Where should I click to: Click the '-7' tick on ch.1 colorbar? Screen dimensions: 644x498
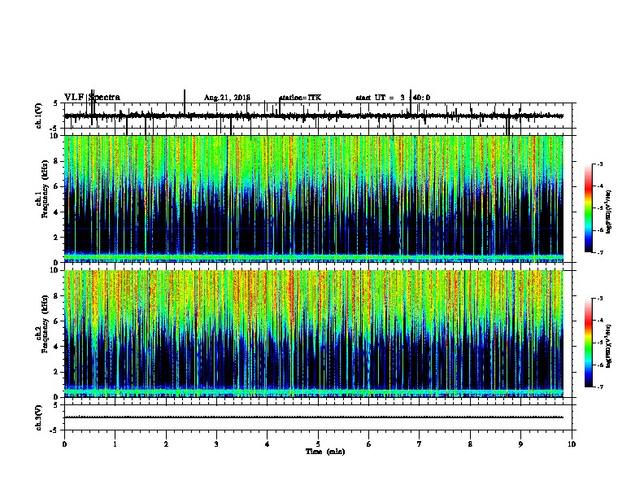click(x=600, y=252)
